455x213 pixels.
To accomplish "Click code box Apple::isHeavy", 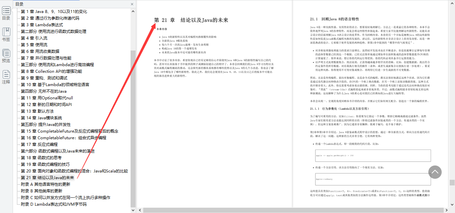I will pos(373,179).
